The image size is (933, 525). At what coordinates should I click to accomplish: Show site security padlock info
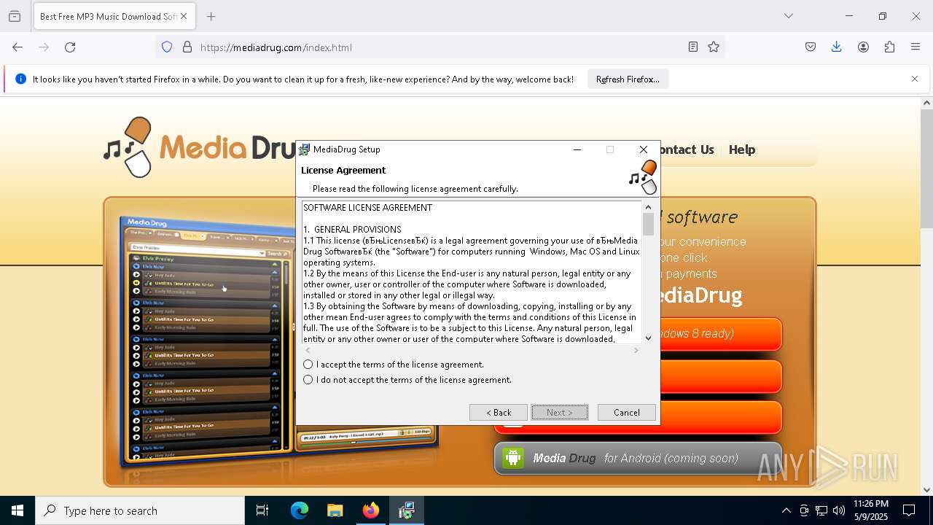click(x=187, y=47)
